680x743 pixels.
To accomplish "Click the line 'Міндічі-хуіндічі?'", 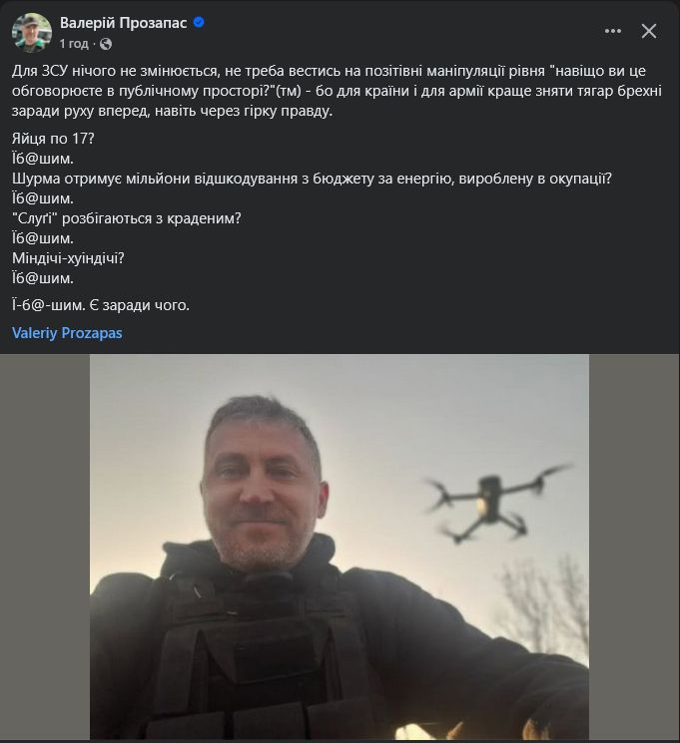I will point(68,257).
